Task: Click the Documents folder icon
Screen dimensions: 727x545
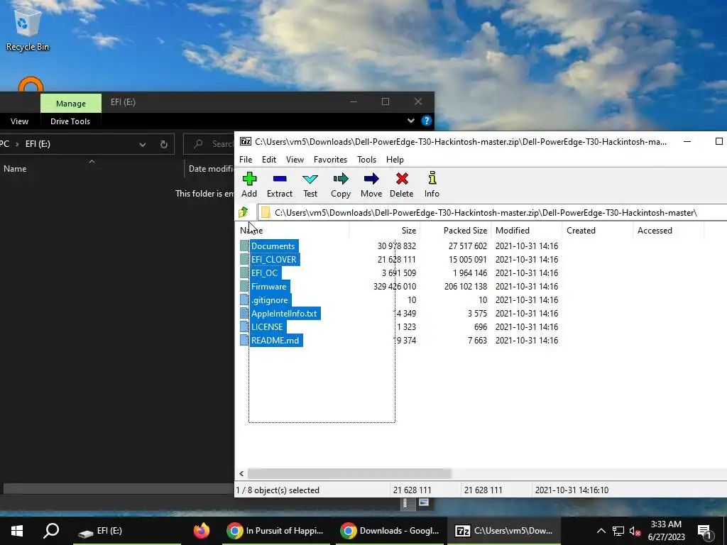Action: coord(244,246)
